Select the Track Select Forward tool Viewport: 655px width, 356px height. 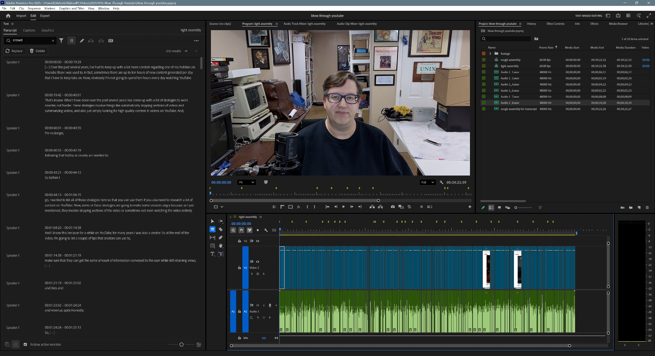(221, 221)
